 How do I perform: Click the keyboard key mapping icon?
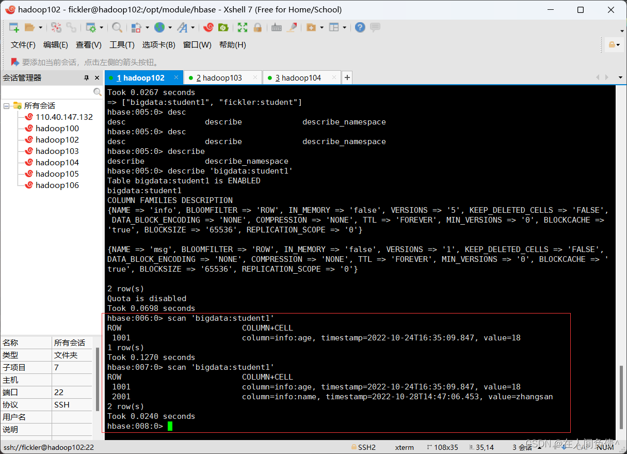(x=277, y=27)
